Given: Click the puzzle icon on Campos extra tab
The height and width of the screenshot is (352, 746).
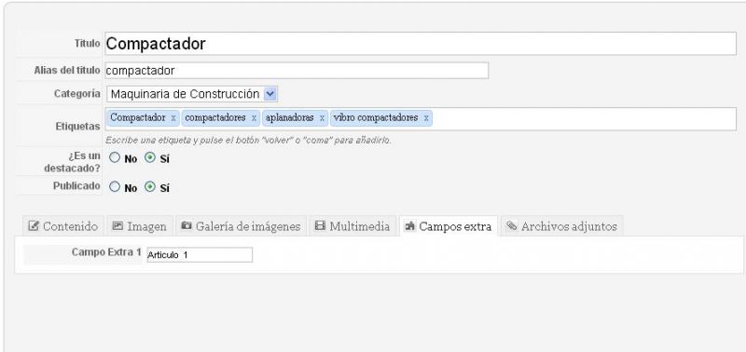Looking at the screenshot, I should pyautogui.click(x=409, y=226).
